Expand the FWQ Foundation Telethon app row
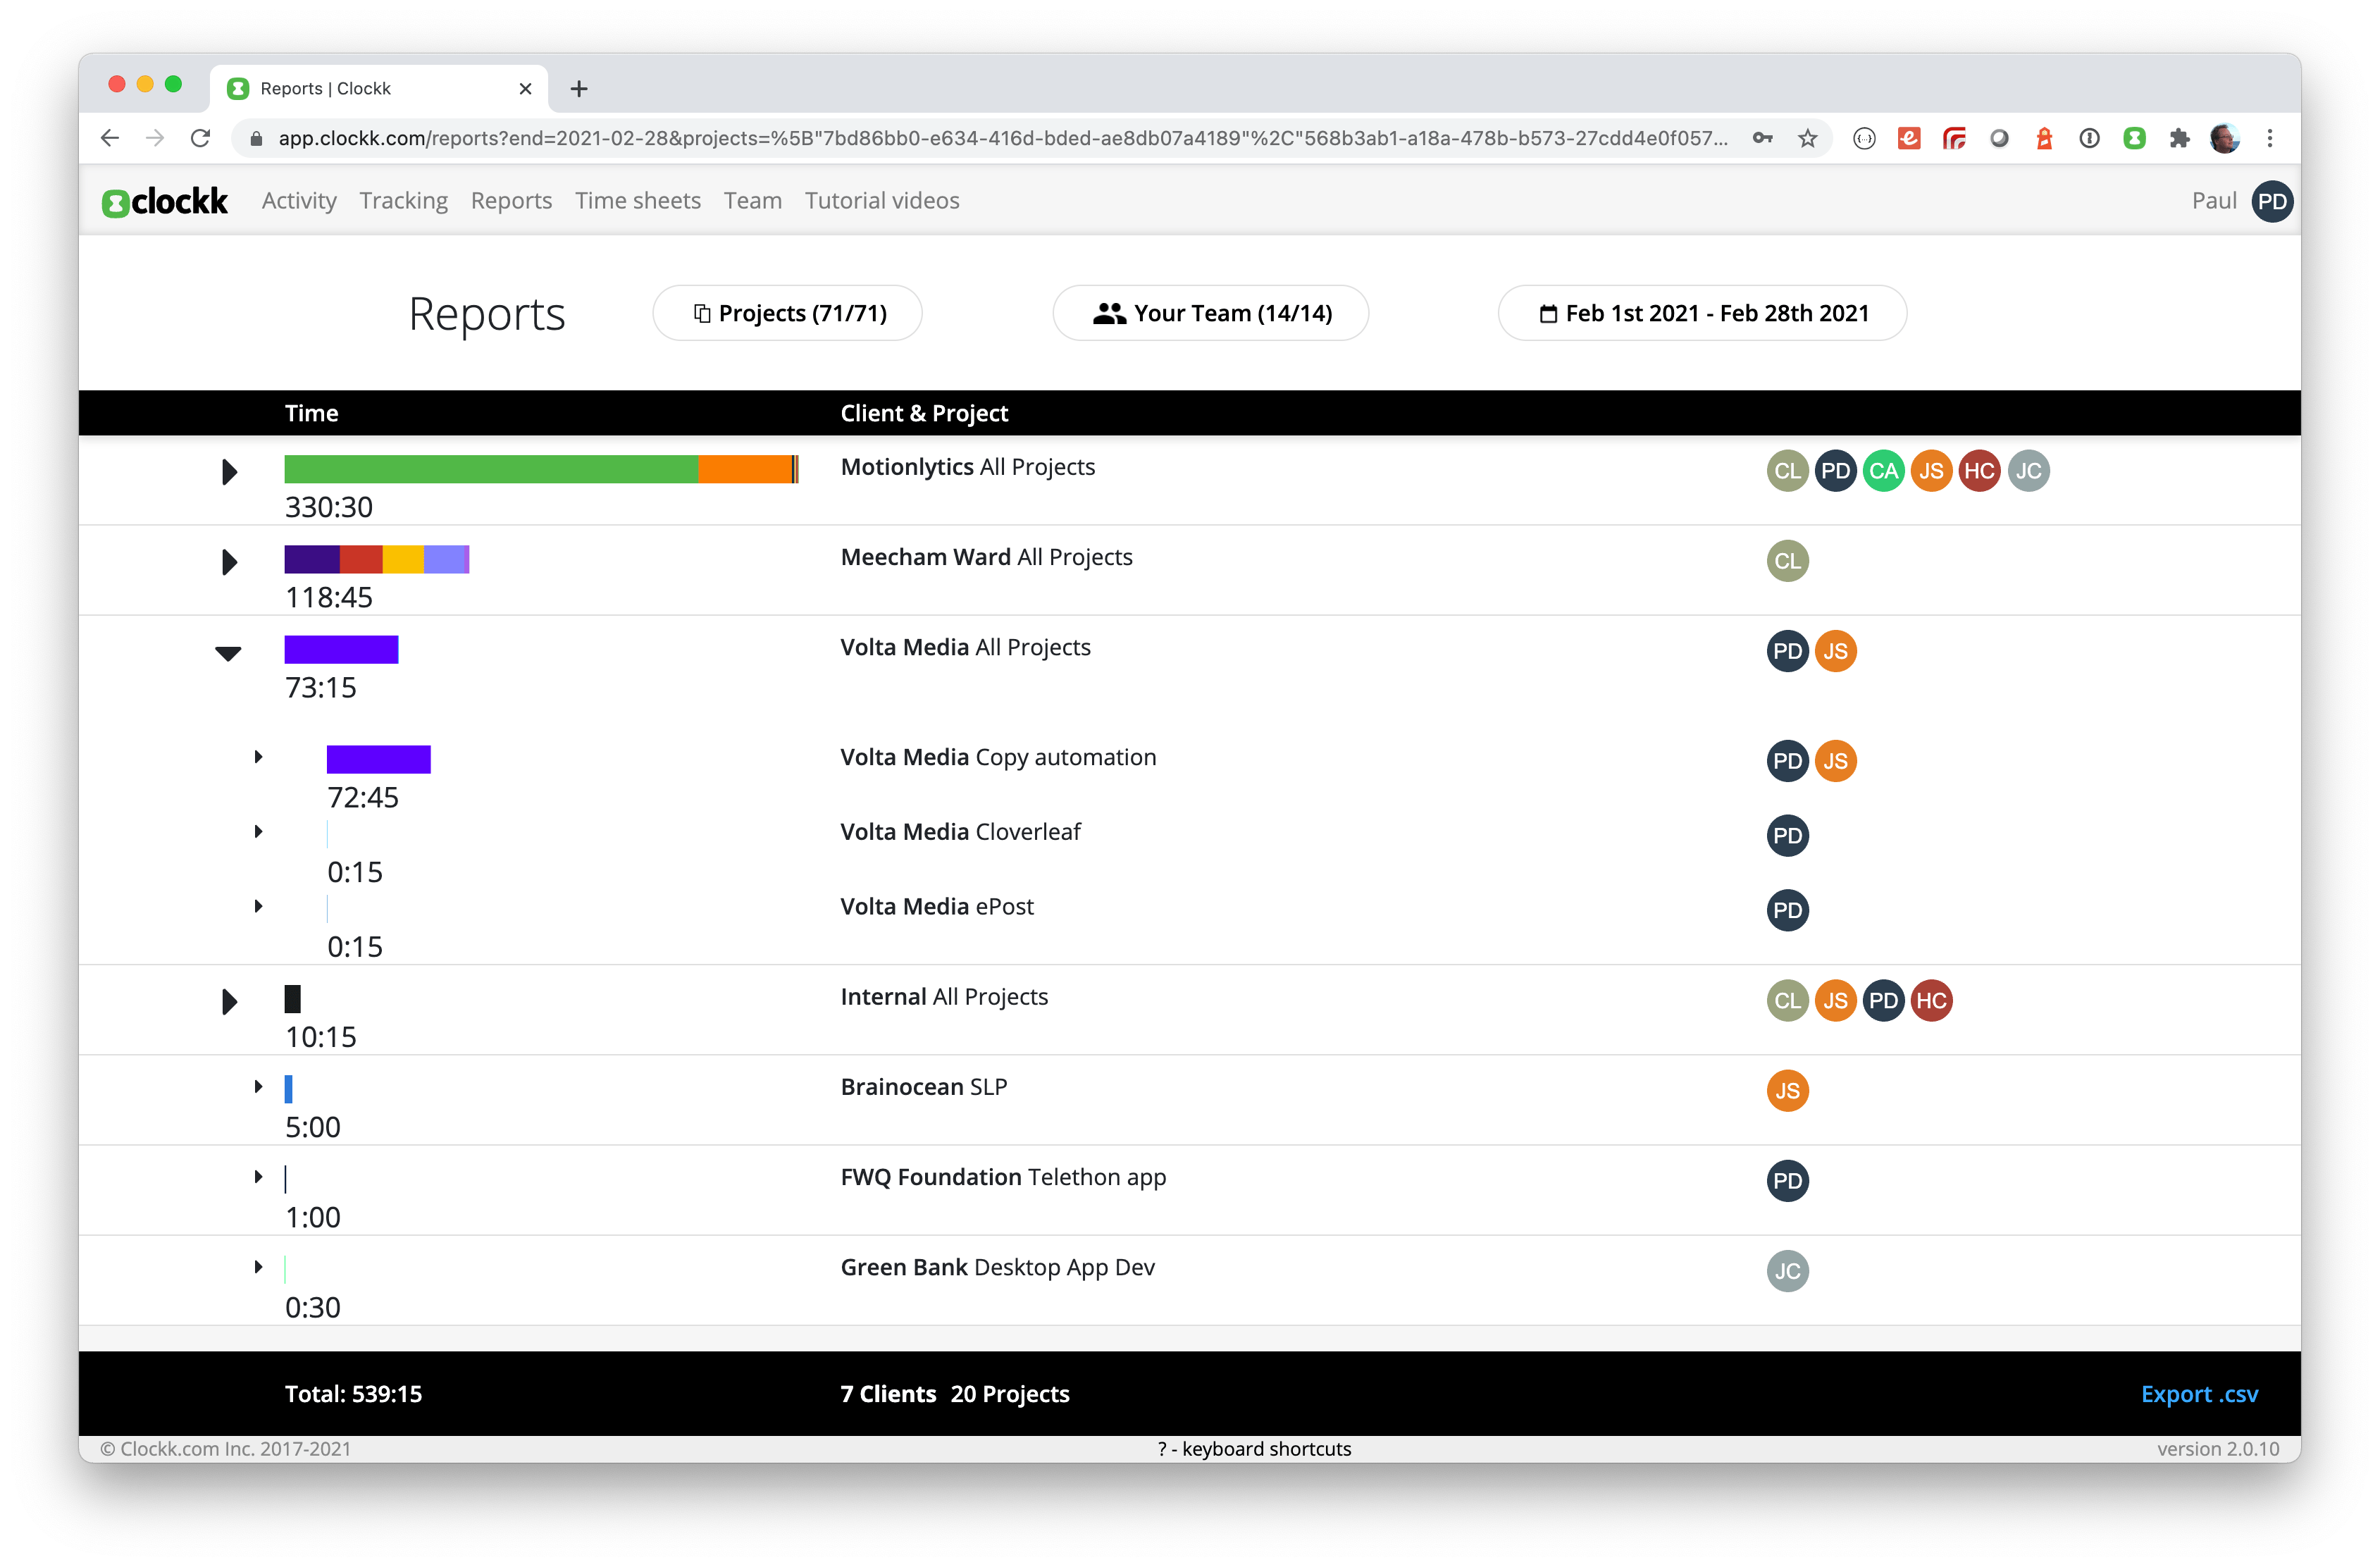2380x1567 pixels. click(x=258, y=1177)
